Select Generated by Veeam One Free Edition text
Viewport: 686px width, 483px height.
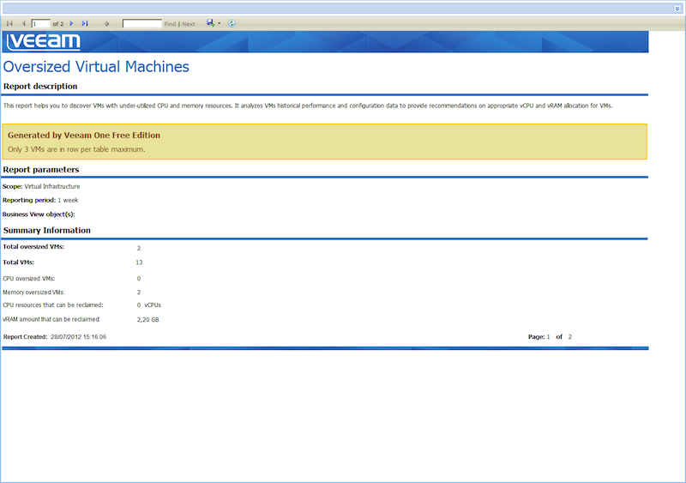(x=84, y=136)
